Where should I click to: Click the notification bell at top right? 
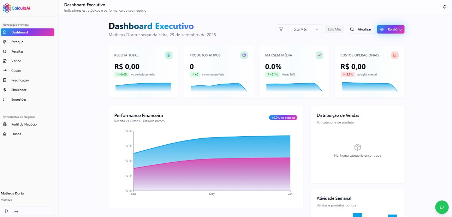(445, 7)
